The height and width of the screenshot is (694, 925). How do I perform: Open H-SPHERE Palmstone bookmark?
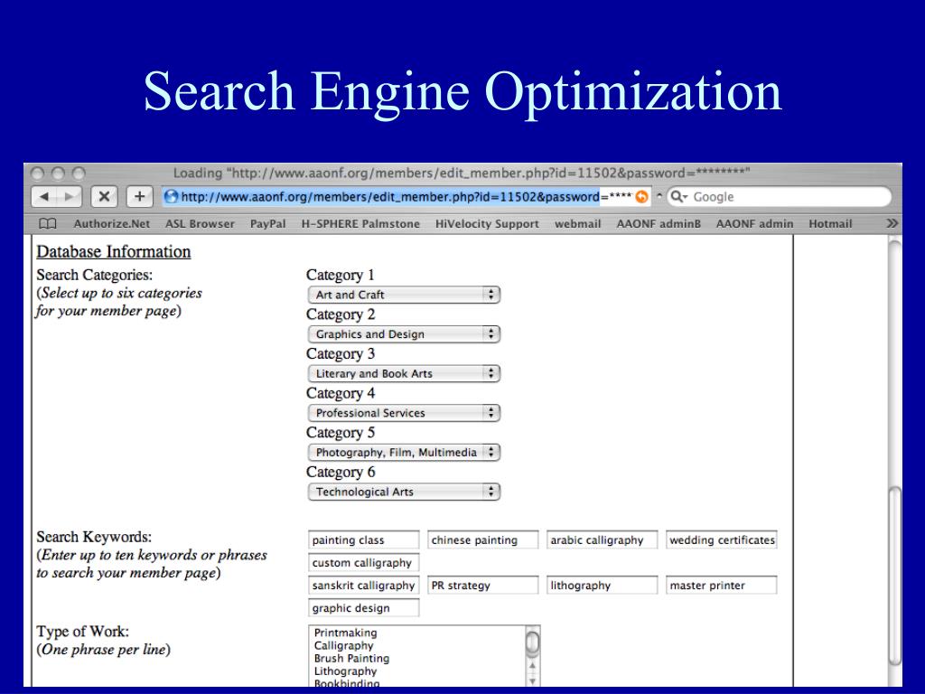coord(360,224)
